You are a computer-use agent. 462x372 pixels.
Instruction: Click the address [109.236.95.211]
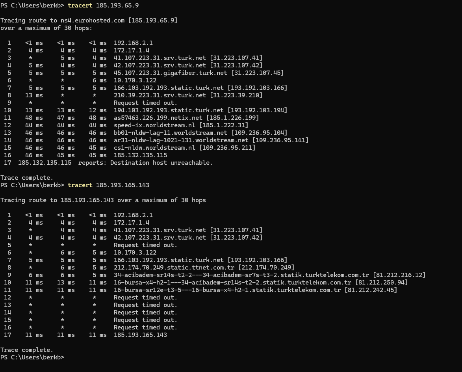tap(227, 148)
